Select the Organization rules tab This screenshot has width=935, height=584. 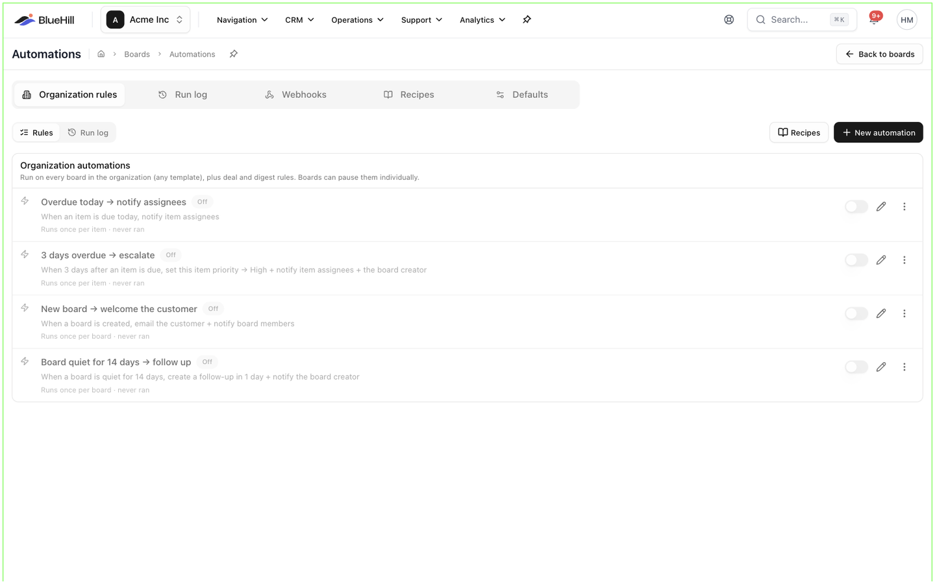click(x=69, y=95)
